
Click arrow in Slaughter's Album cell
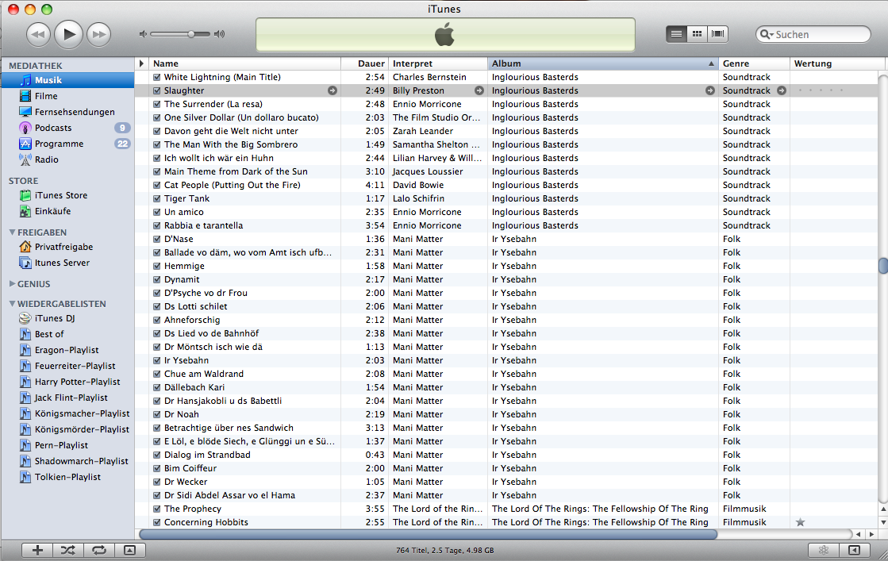(709, 90)
